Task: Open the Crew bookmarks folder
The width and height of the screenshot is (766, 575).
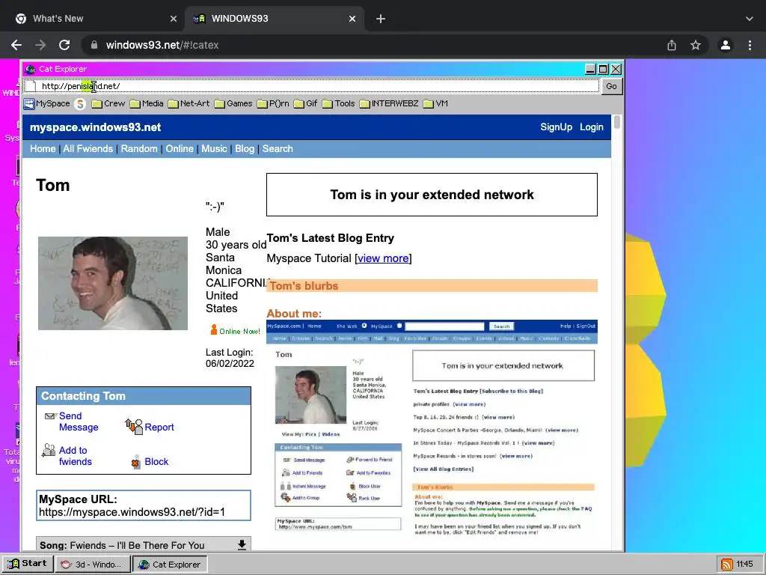Action: pos(108,103)
